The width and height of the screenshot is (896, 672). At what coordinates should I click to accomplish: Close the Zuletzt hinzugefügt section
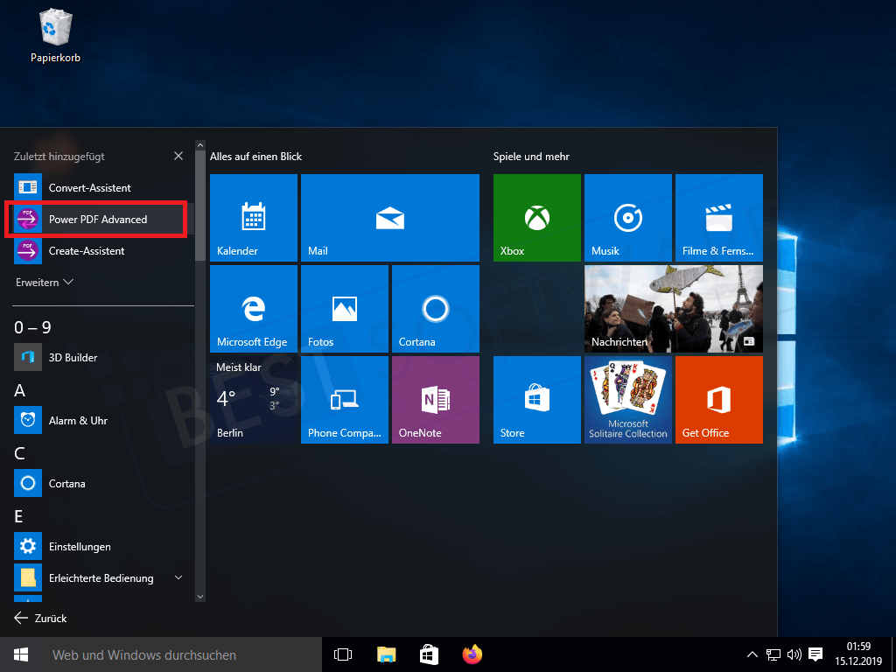[178, 156]
